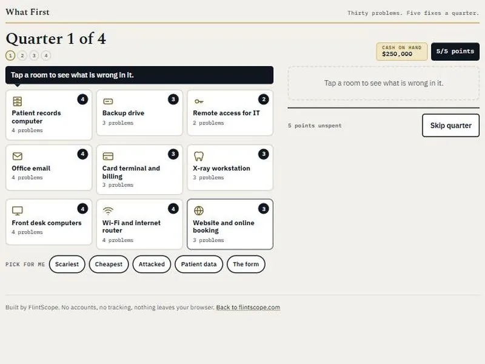The image size is (485, 364).
Task: Click the credit card icon for billing
Action: click(x=108, y=156)
